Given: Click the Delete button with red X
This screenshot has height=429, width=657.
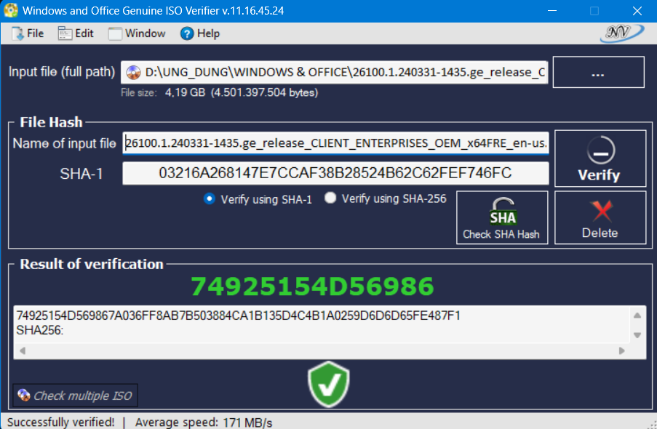Looking at the screenshot, I should tap(600, 217).
